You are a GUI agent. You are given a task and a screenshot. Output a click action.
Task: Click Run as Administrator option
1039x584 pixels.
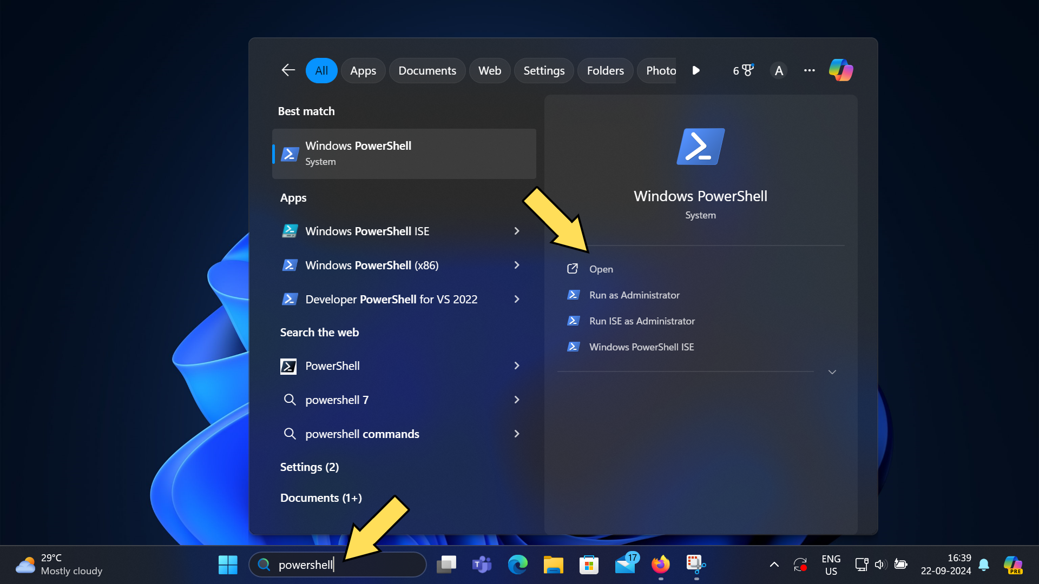tap(634, 295)
